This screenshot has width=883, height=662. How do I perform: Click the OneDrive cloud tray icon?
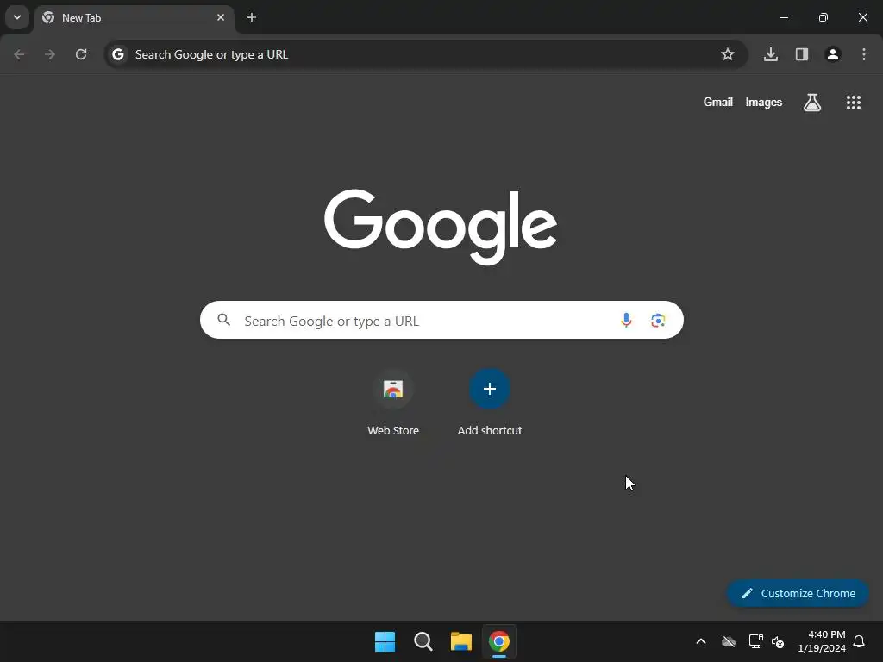pos(729,641)
